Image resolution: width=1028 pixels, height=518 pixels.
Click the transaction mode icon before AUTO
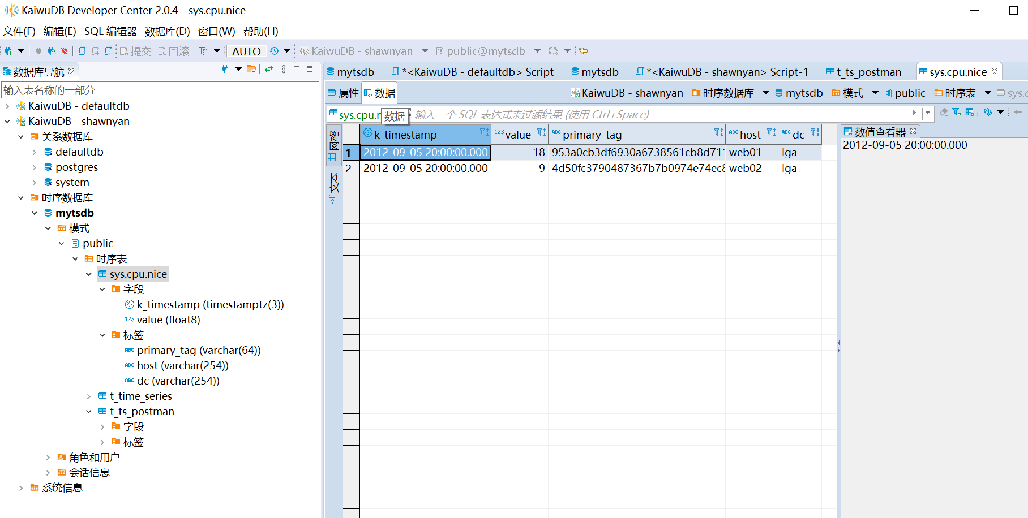(x=203, y=51)
